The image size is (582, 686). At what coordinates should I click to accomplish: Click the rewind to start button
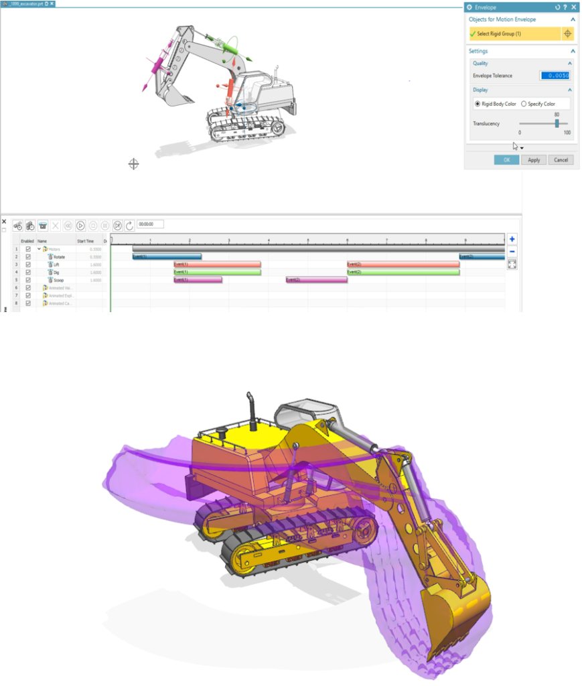click(68, 226)
